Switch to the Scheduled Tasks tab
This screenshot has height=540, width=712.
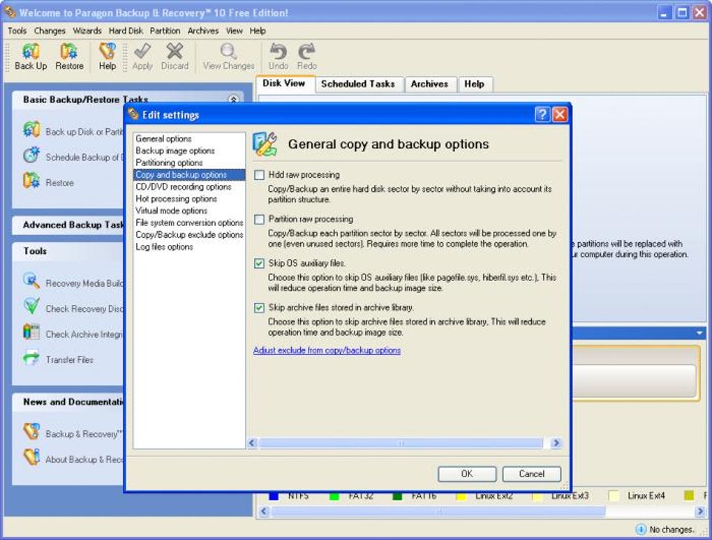tap(358, 84)
